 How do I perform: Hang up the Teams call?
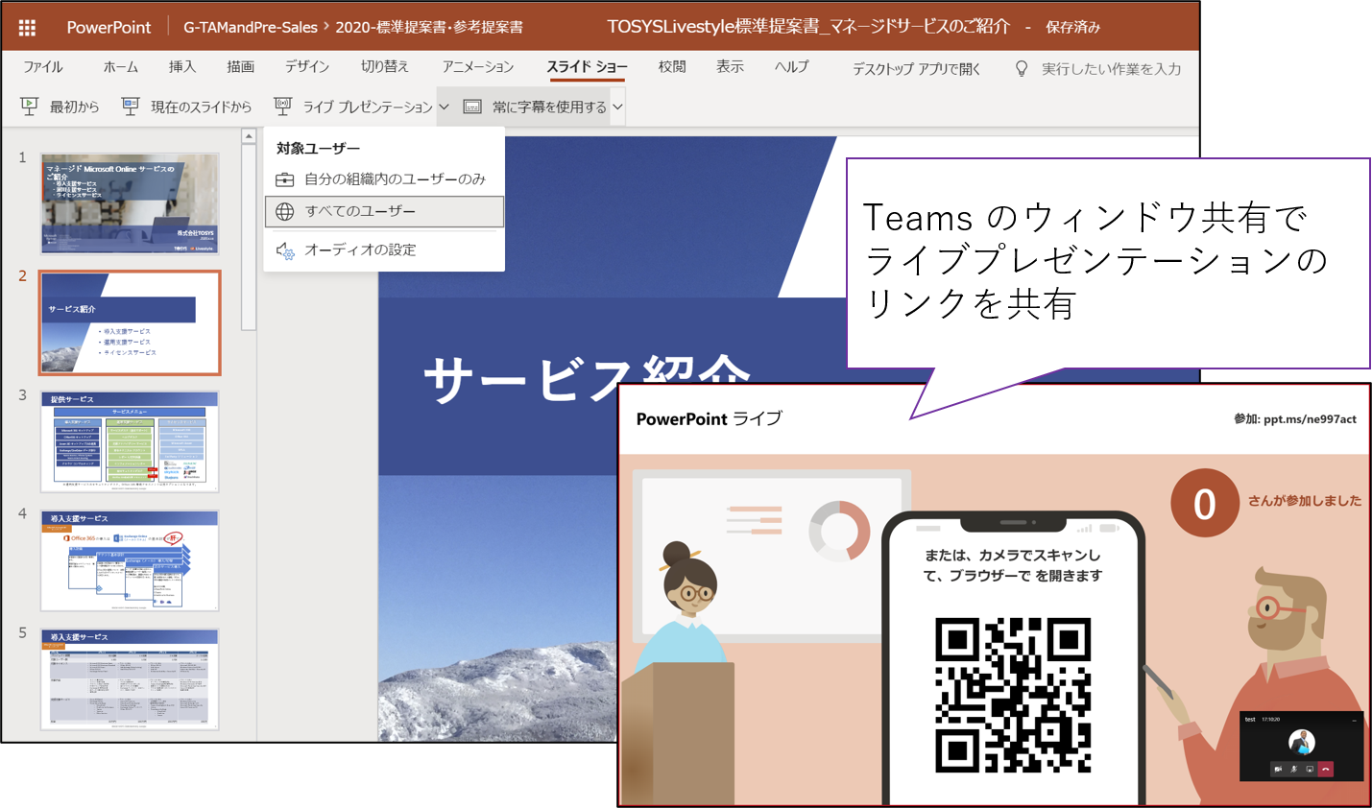tap(1326, 769)
